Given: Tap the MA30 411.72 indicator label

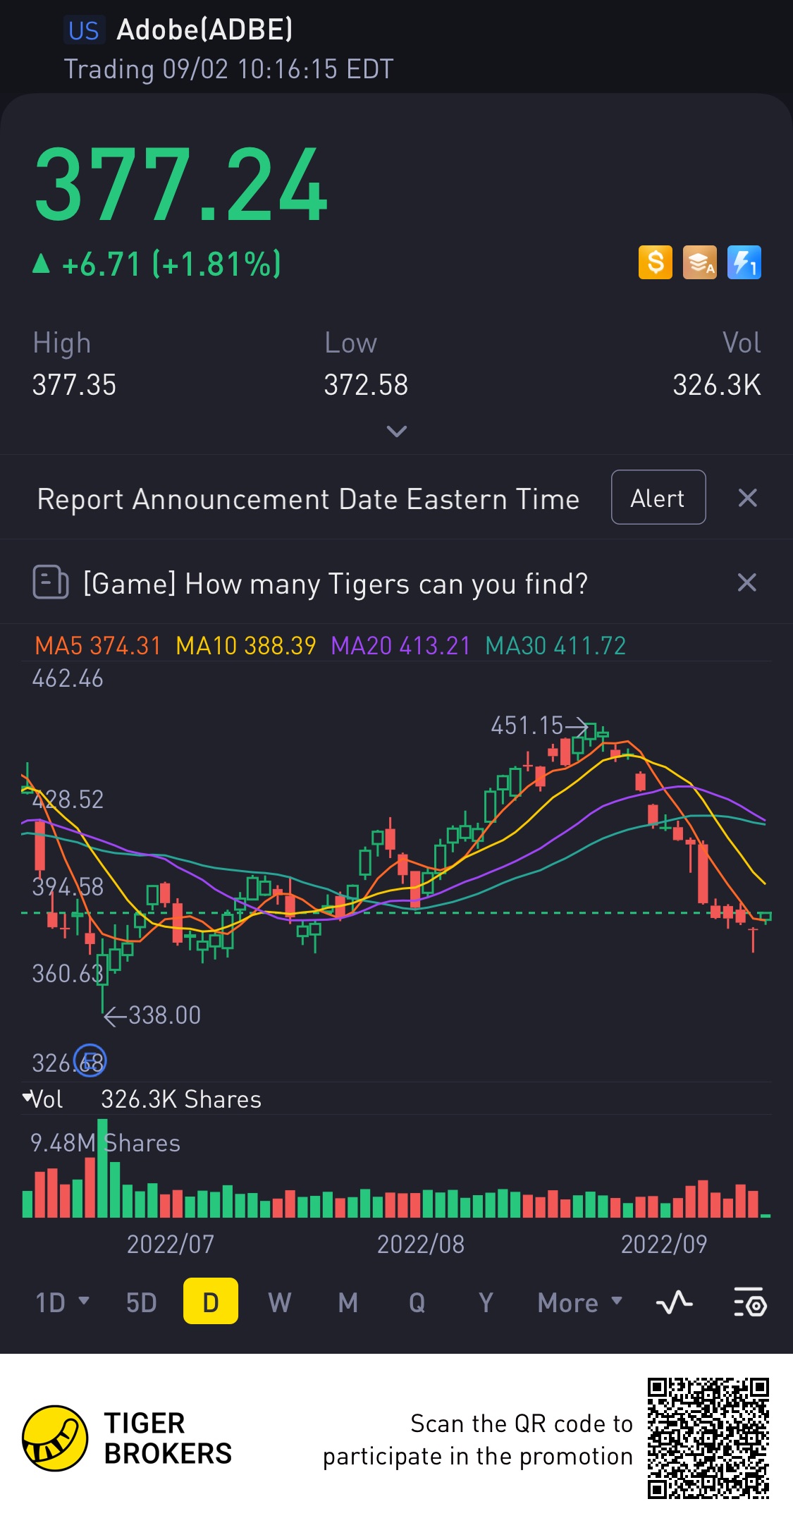Looking at the screenshot, I should (x=555, y=646).
